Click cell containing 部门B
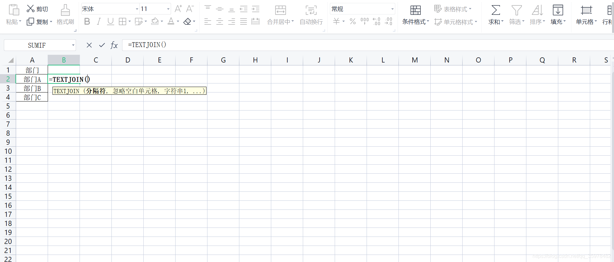This screenshot has height=262, width=614. pyautogui.click(x=32, y=88)
